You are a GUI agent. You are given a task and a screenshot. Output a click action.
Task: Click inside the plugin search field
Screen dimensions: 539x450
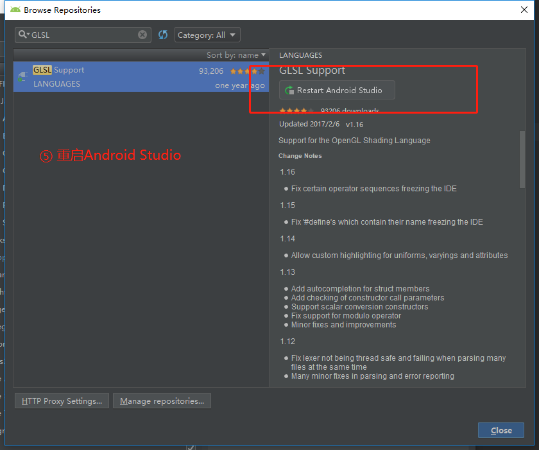coord(83,34)
